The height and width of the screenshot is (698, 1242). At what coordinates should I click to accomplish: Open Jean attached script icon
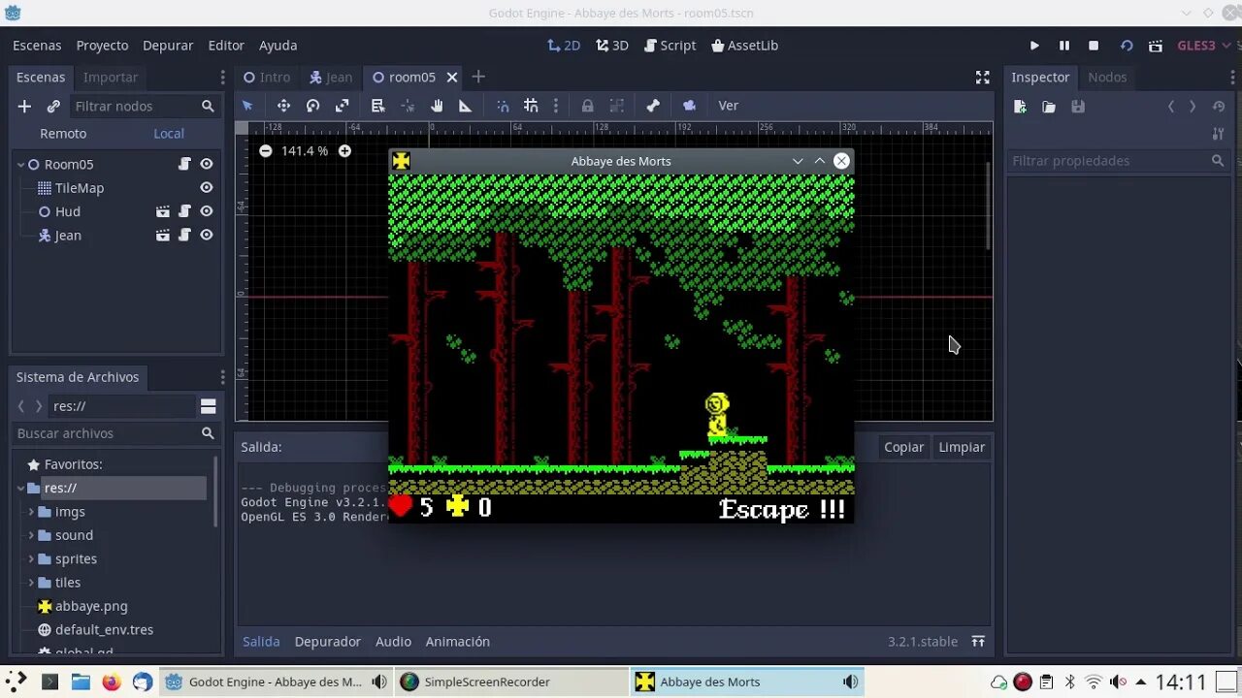click(x=184, y=235)
